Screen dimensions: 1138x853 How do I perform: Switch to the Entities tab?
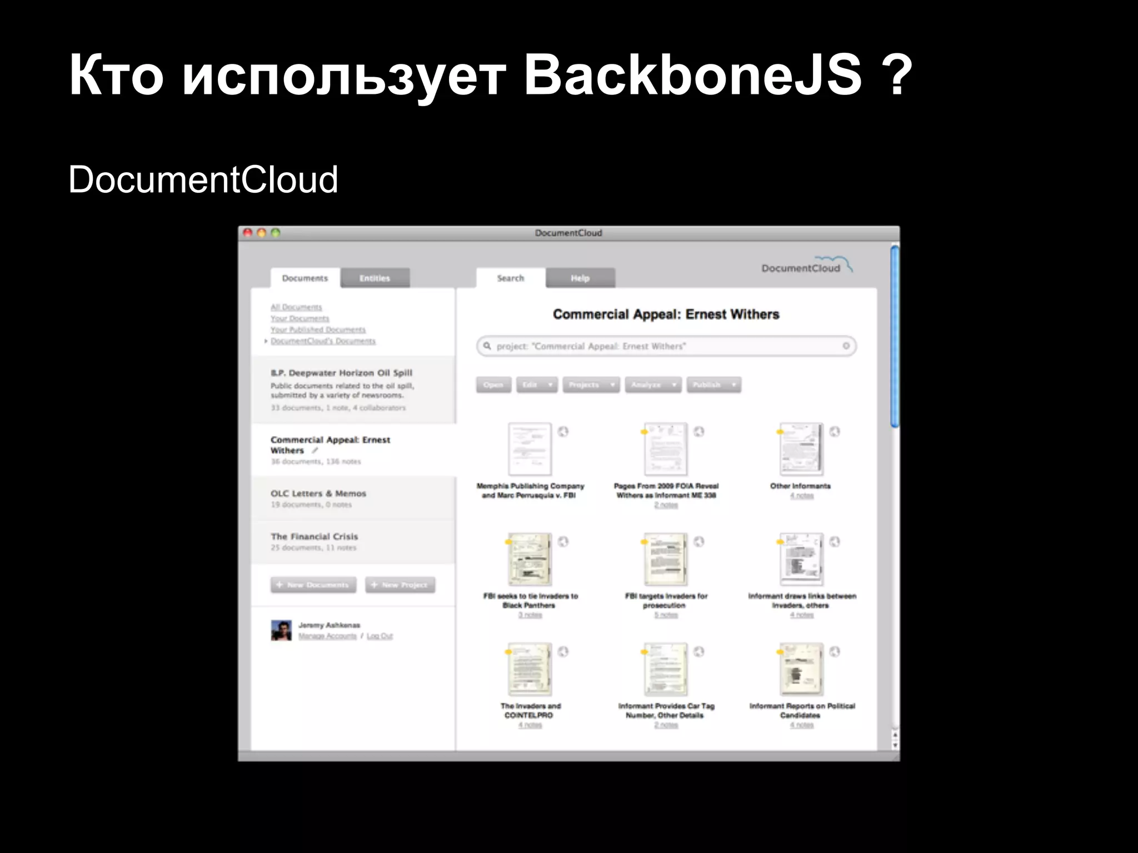[375, 278]
